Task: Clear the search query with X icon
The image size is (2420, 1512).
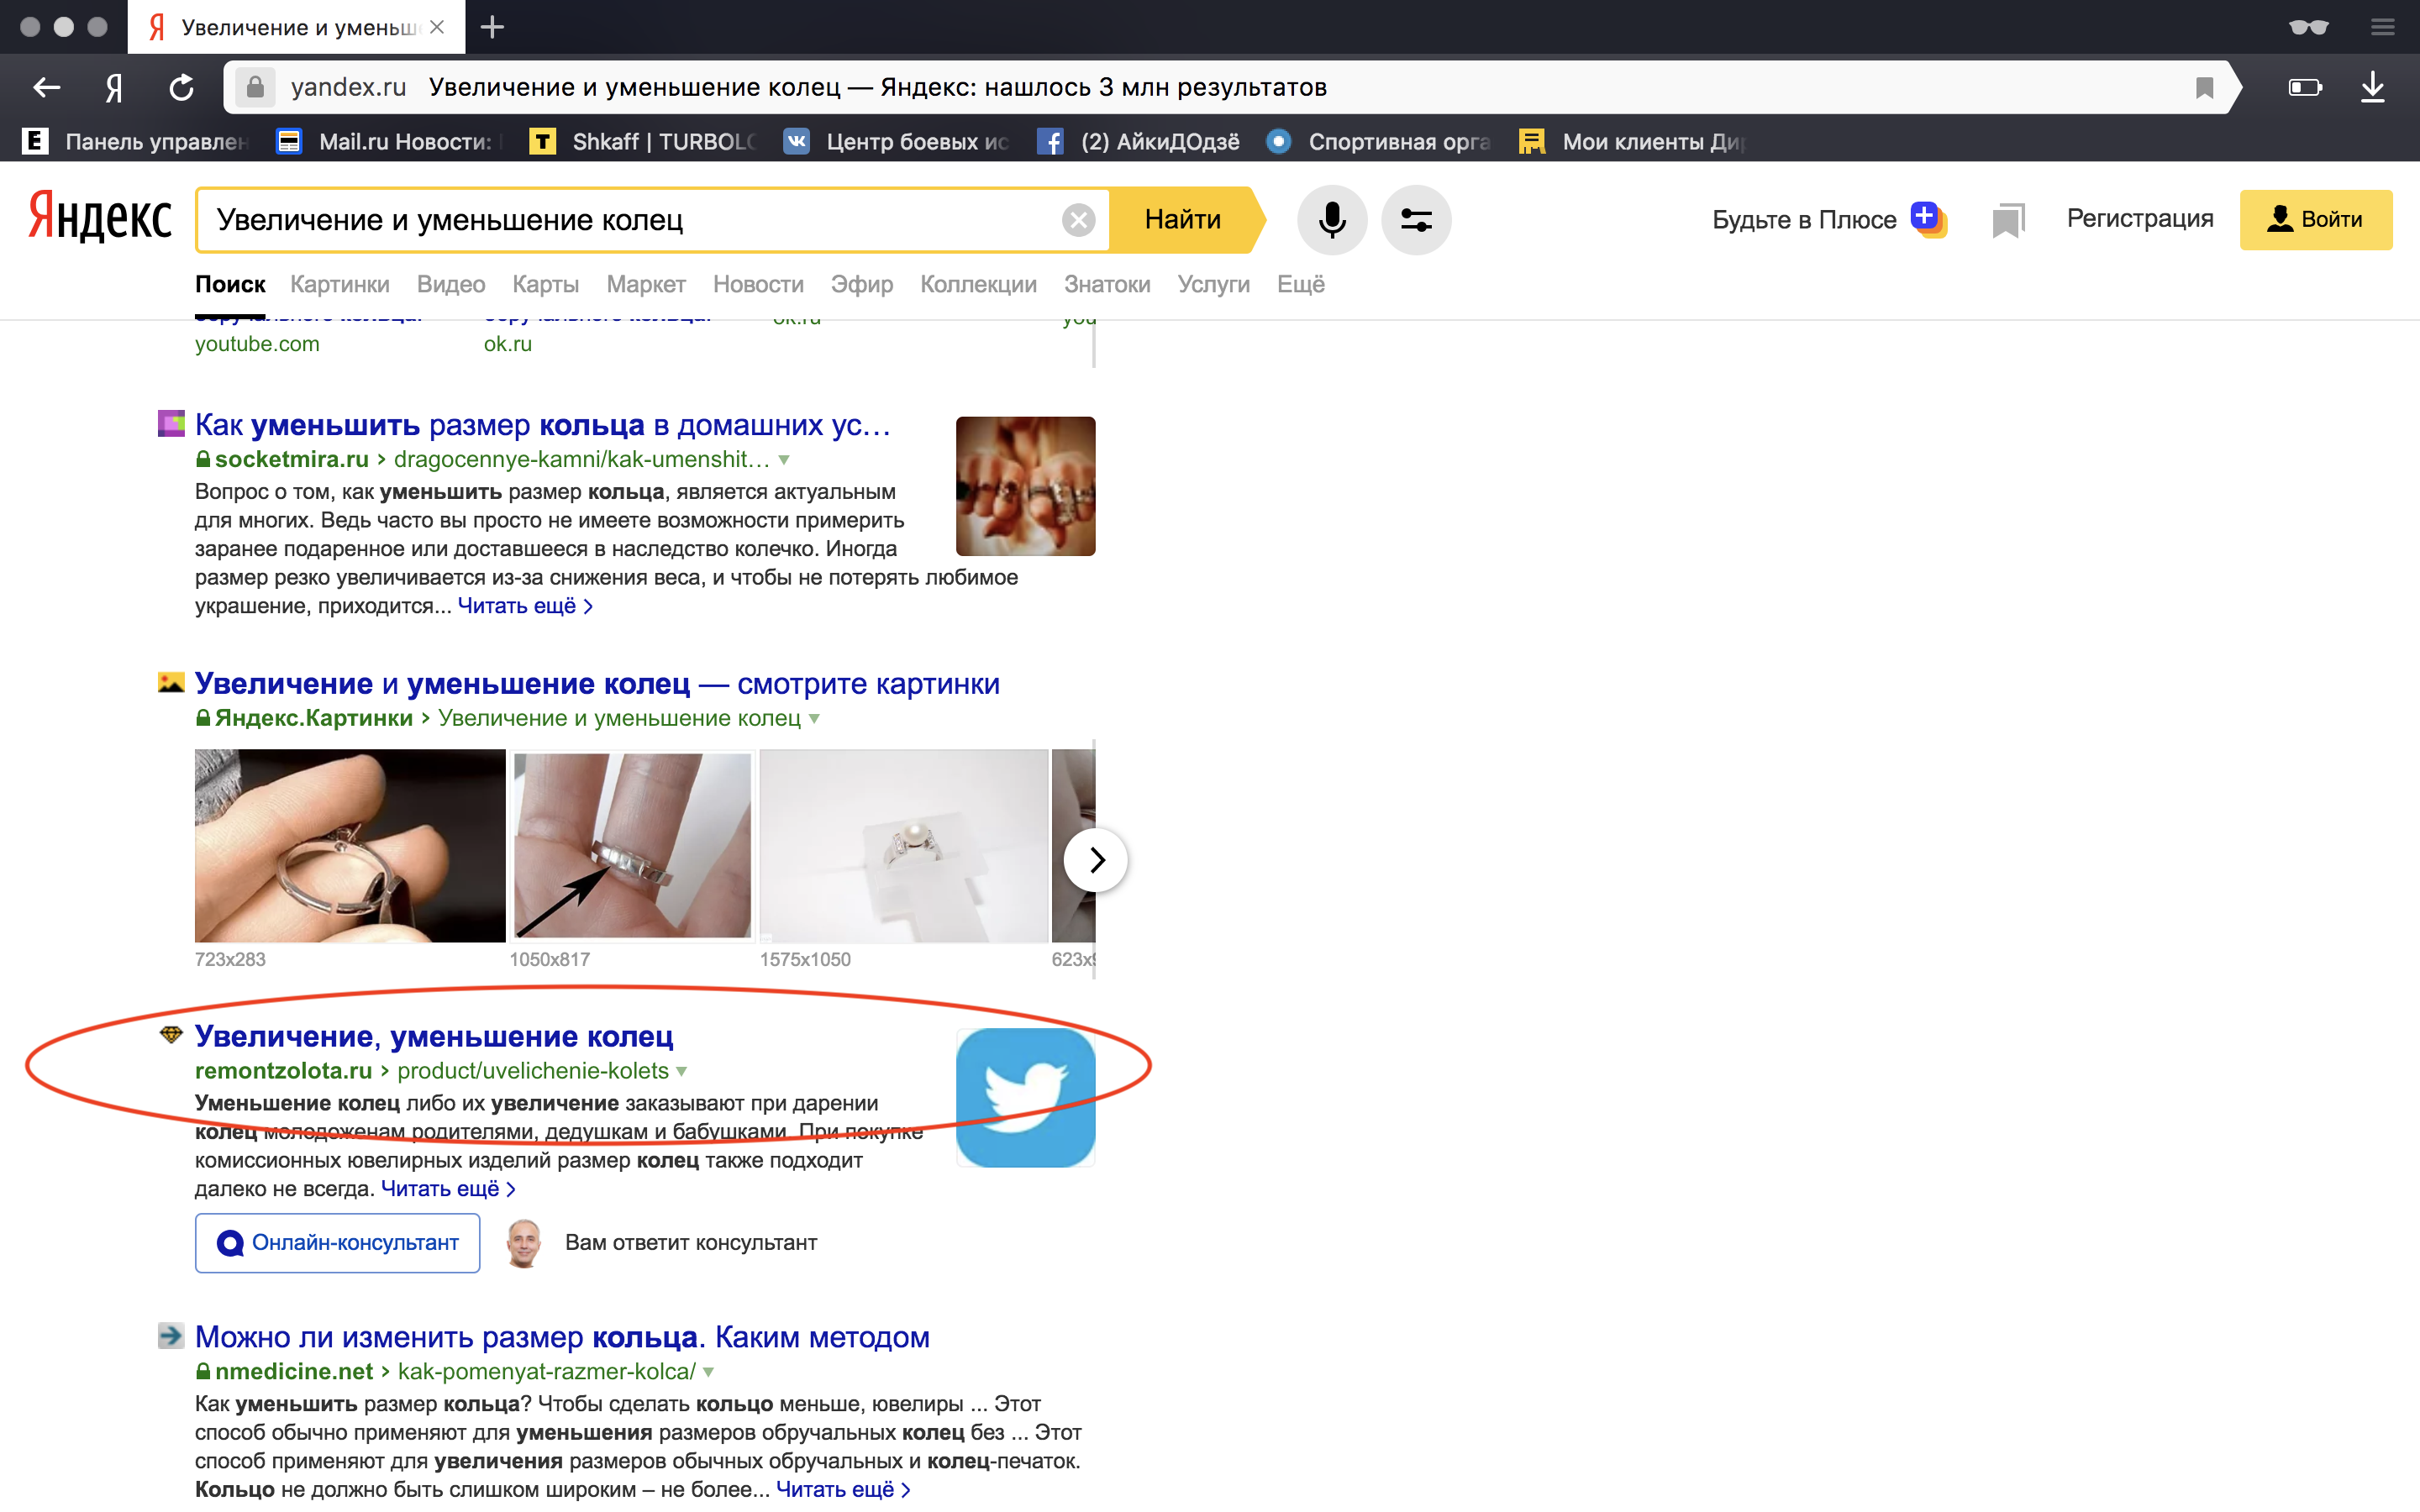Action: [1078, 220]
